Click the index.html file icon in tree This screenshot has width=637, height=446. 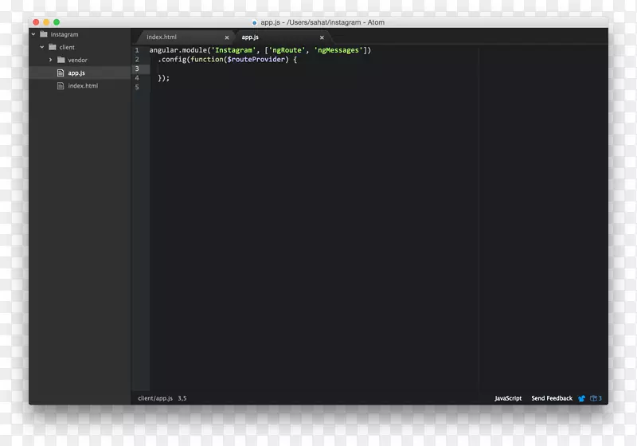pyautogui.click(x=61, y=86)
